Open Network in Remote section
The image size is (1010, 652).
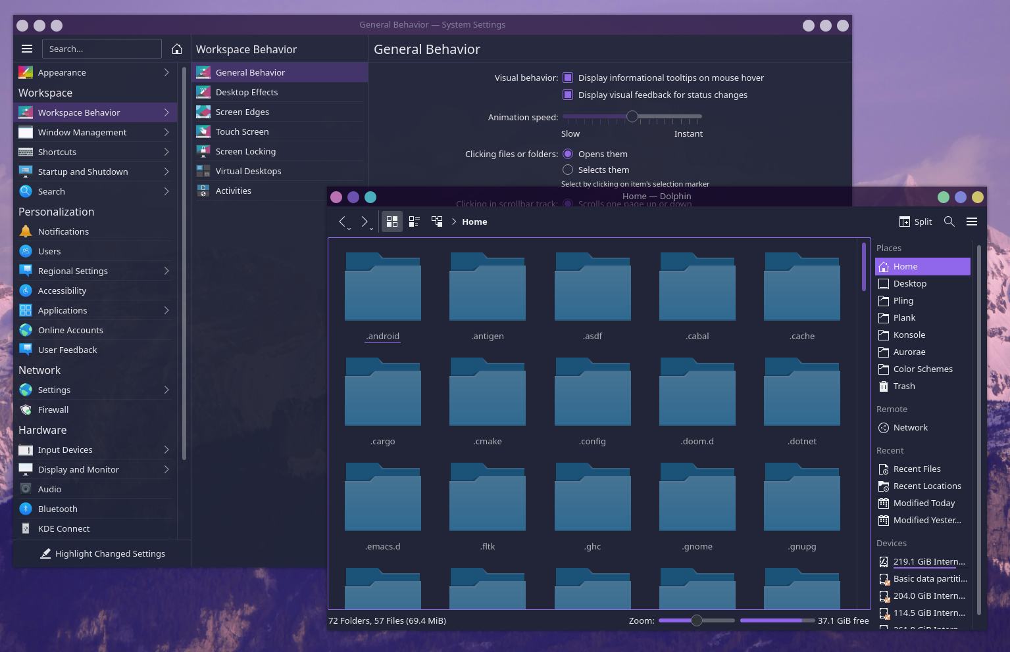click(x=922, y=427)
